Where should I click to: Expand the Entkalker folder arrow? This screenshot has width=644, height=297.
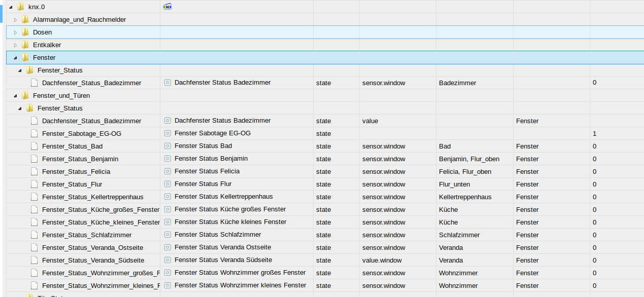coord(16,45)
